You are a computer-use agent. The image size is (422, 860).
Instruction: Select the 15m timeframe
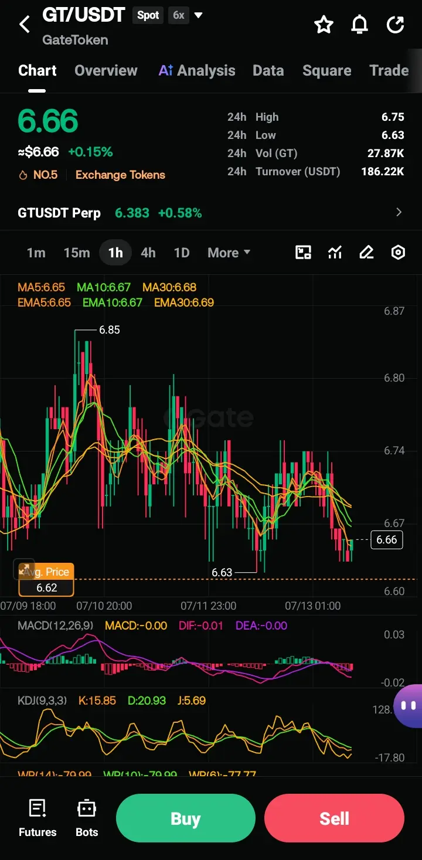pyautogui.click(x=77, y=253)
